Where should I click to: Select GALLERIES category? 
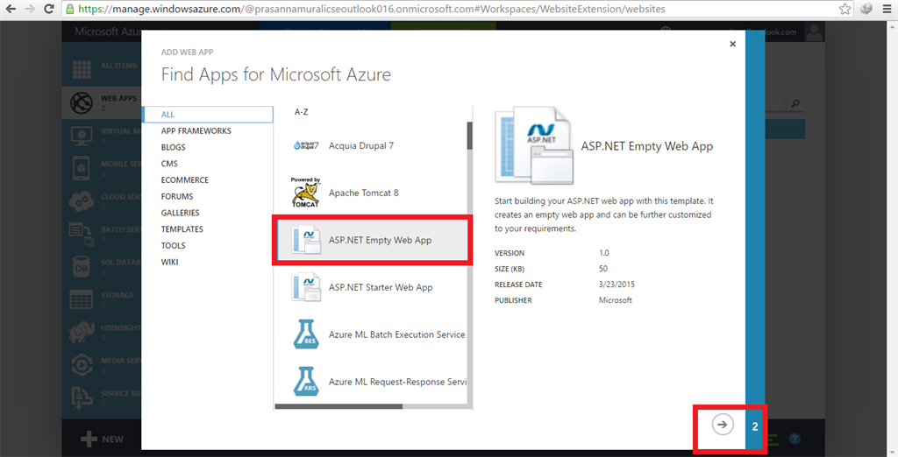point(180,213)
